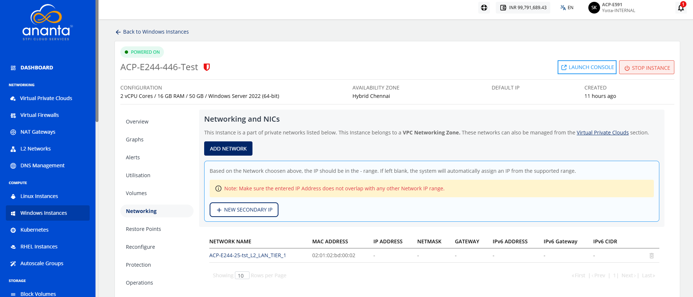Switch to the Graphs tab

135,140
